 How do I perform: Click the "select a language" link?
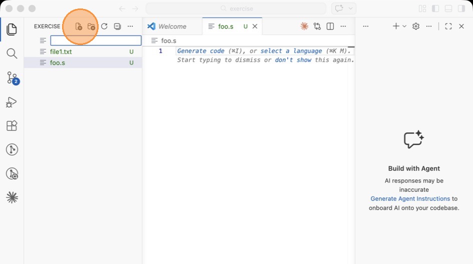(291, 51)
